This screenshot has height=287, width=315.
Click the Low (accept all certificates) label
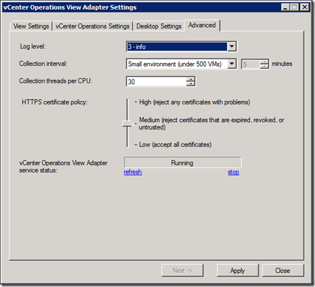[175, 145]
